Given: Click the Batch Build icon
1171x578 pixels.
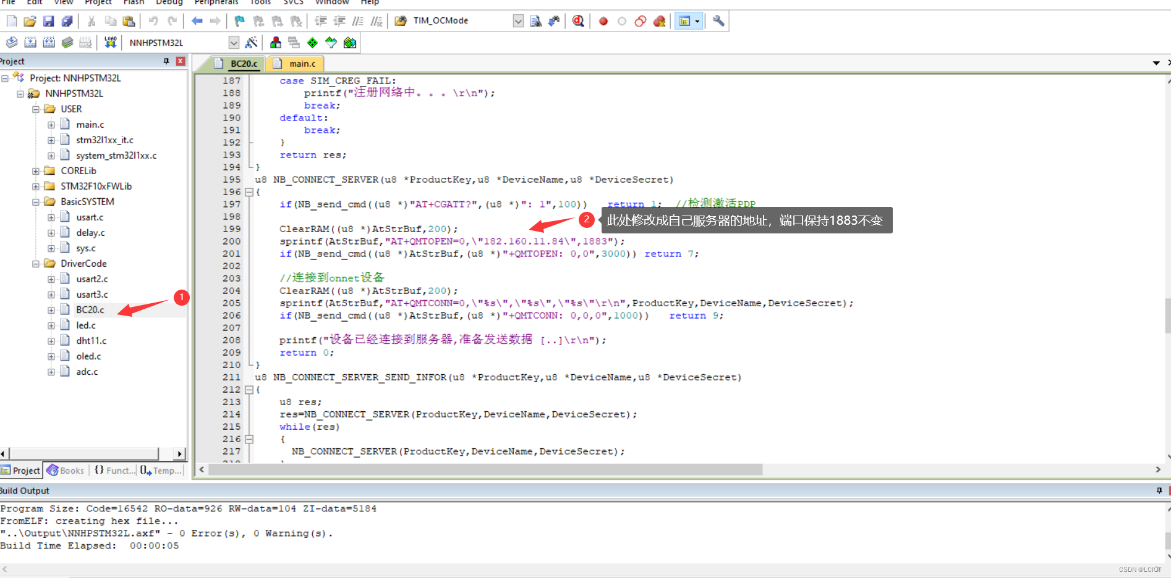Looking at the screenshot, I should point(67,43).
